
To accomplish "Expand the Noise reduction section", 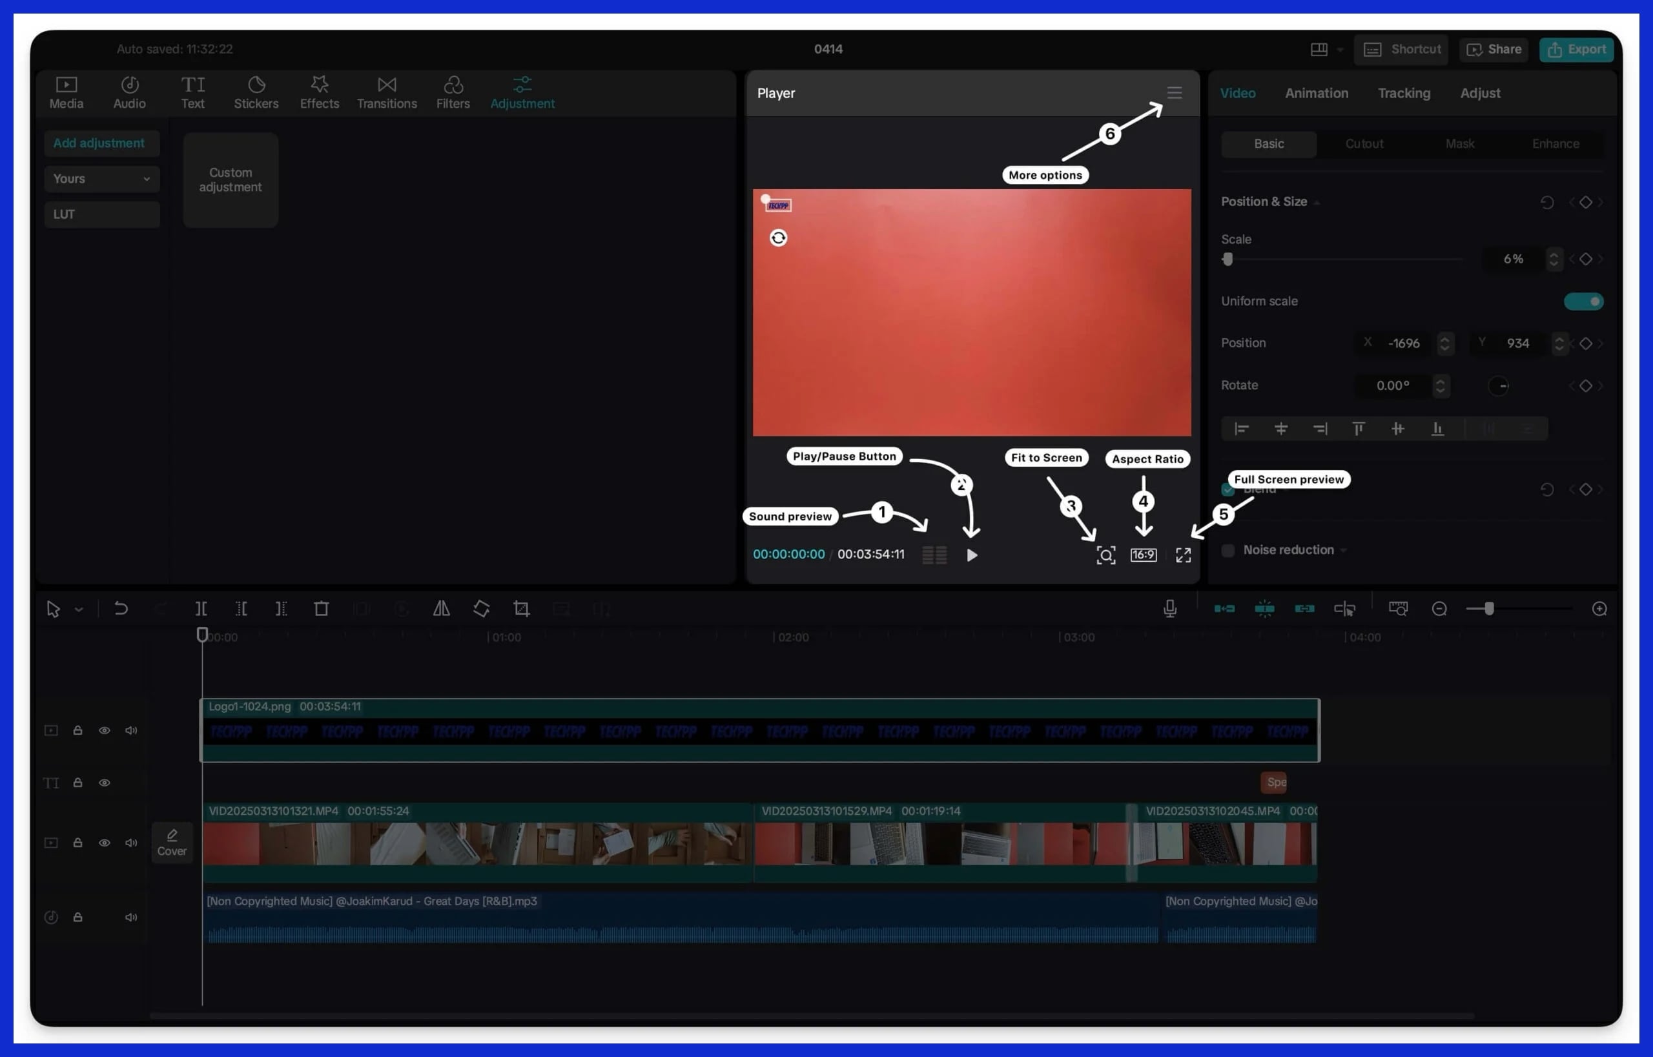I will click(x=1344, y=549).
